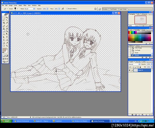Open the Layer Comps well tab
Screen dimensions: 155x128
(123, 9)
